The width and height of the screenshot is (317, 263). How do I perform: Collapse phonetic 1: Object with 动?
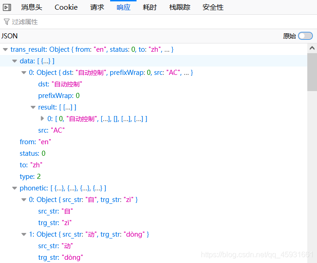click(24, 234)
